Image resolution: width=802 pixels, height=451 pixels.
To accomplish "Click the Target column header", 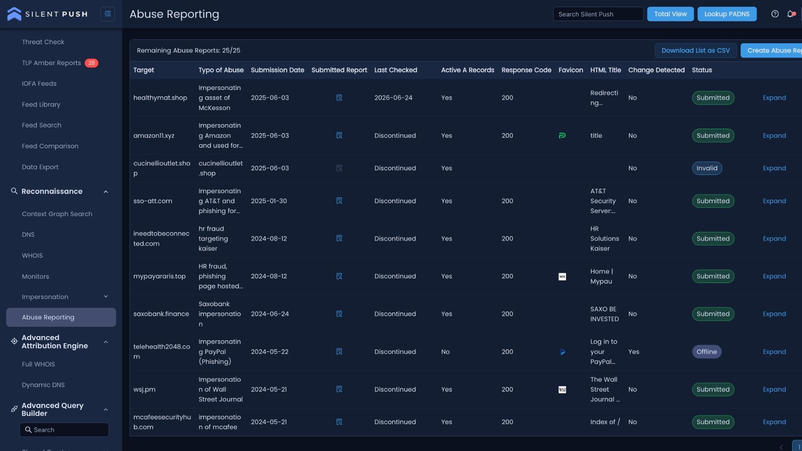I will 144,70.
